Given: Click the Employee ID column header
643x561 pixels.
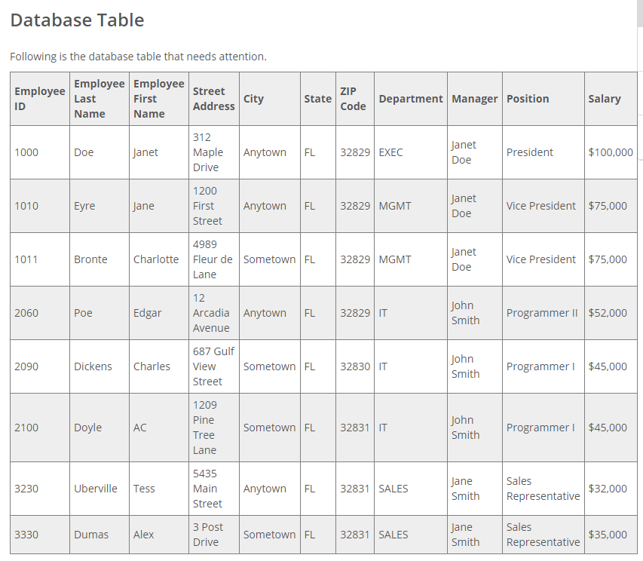Looking at the screenshot, I should click(x=38, y=98).
